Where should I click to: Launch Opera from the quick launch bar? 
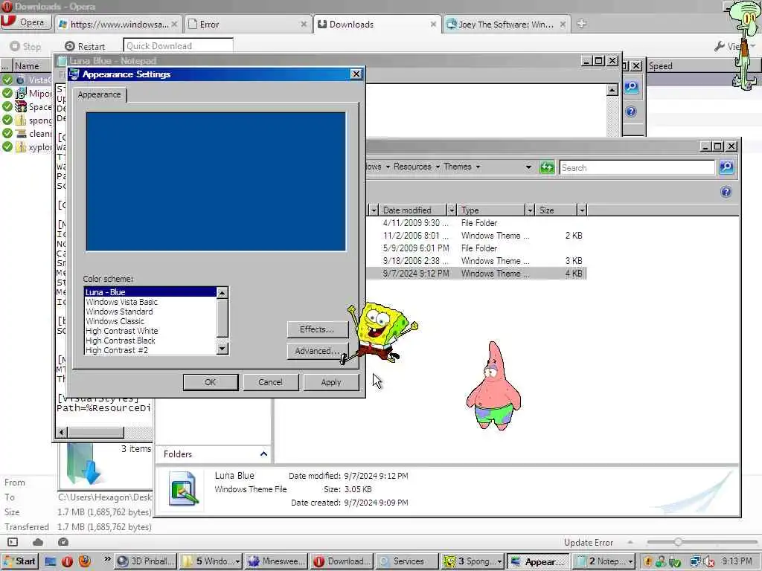pos(67,561)
